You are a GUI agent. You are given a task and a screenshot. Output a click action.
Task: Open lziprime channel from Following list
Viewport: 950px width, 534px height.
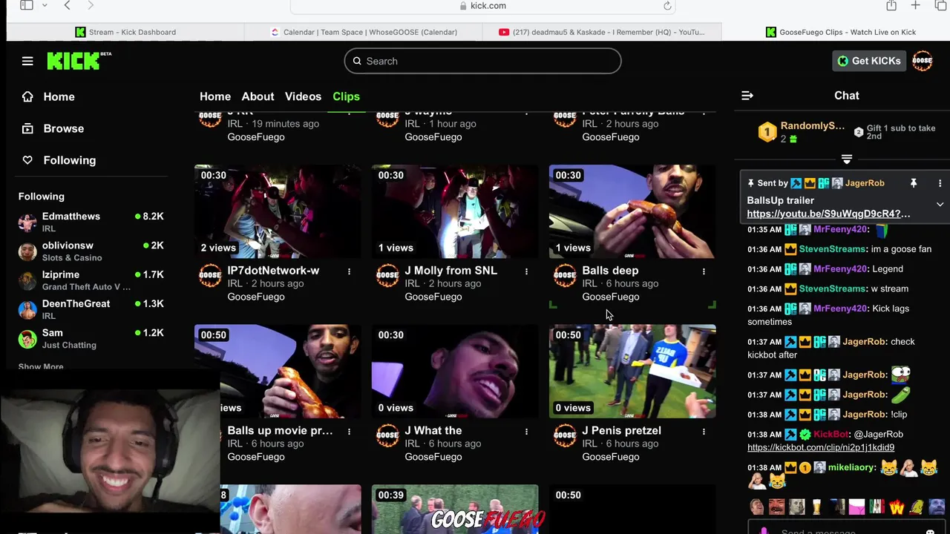(91, 280)
